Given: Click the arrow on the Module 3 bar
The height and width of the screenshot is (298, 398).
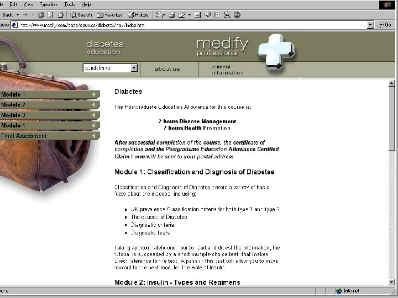Looking at the screenshot, I should 93,115.
